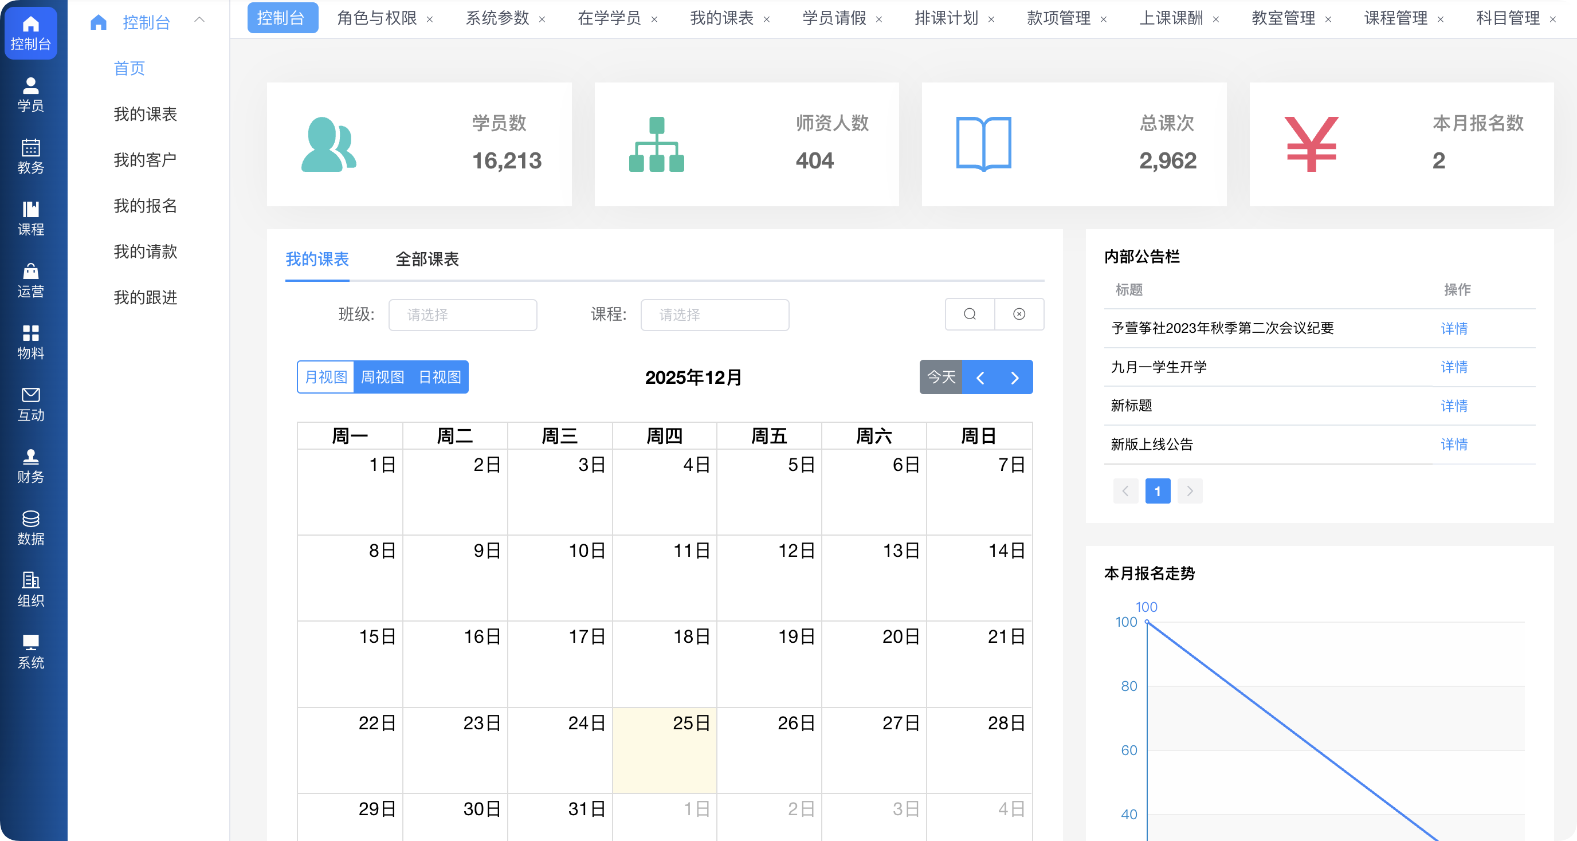Go to next month with right arrow
The height and width of the screenshot is (841, 1577).
(1015, 378)
